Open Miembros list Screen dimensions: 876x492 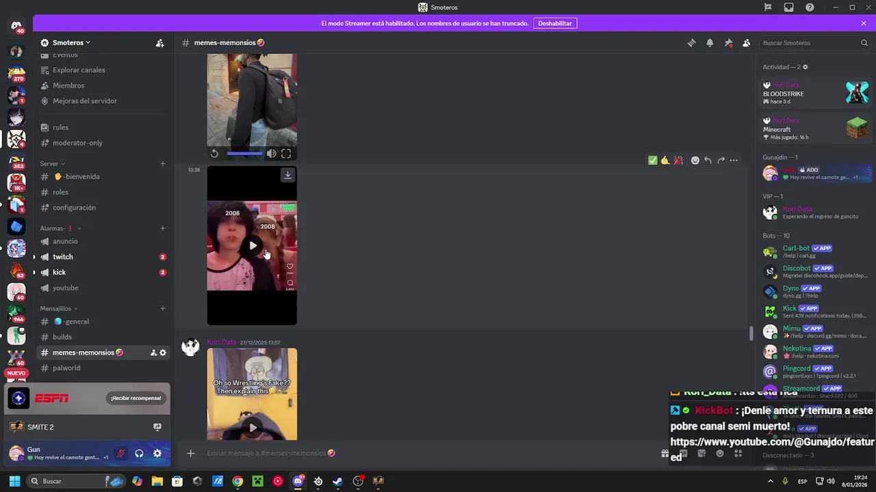coord(68,85)
